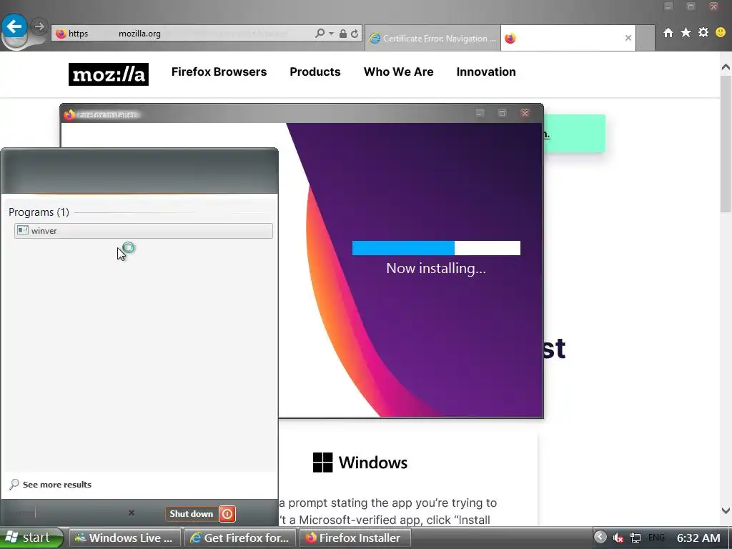Click the search magnifier in address bar
Viewport: 732px width, 549px height.
pyautogui.click(x=320, y=34)
